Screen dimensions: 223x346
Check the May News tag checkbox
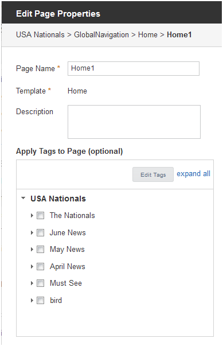(40, 250)
